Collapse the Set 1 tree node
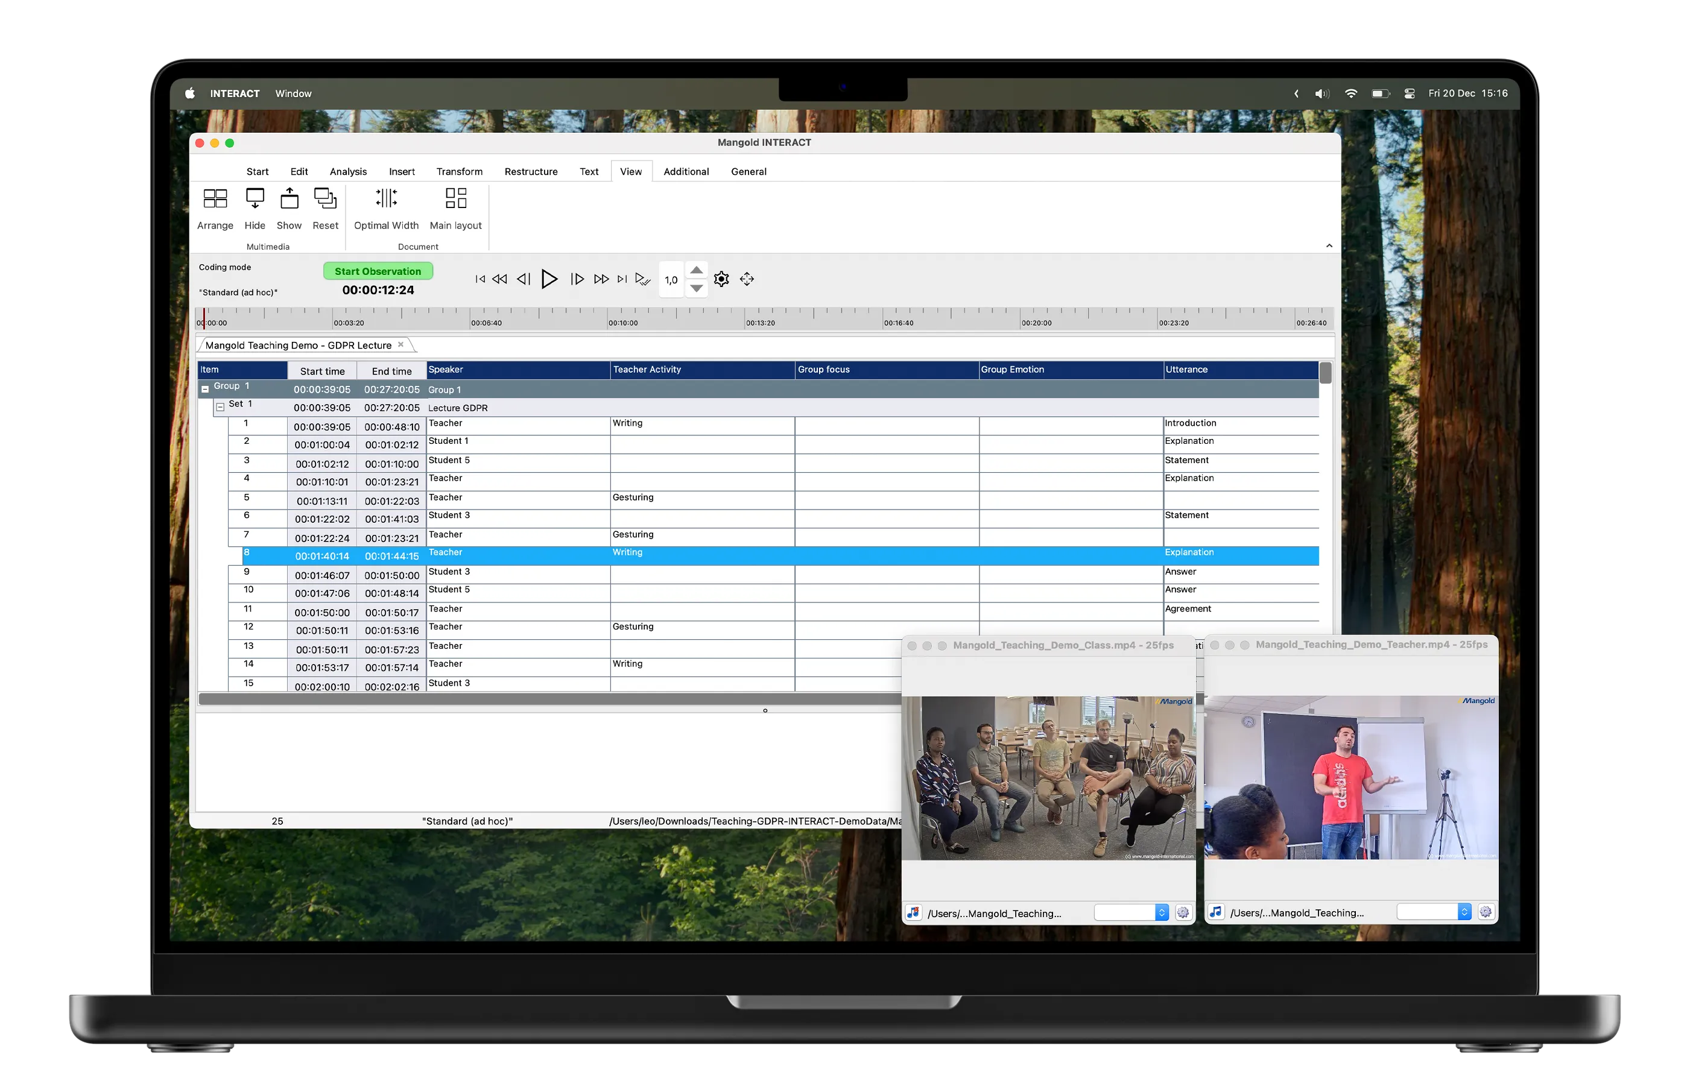 pyautogui.click(x=220, y=407)
